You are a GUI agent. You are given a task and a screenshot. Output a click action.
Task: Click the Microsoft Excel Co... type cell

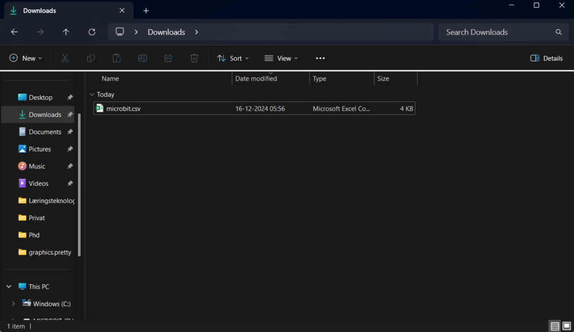click(341, 109)
